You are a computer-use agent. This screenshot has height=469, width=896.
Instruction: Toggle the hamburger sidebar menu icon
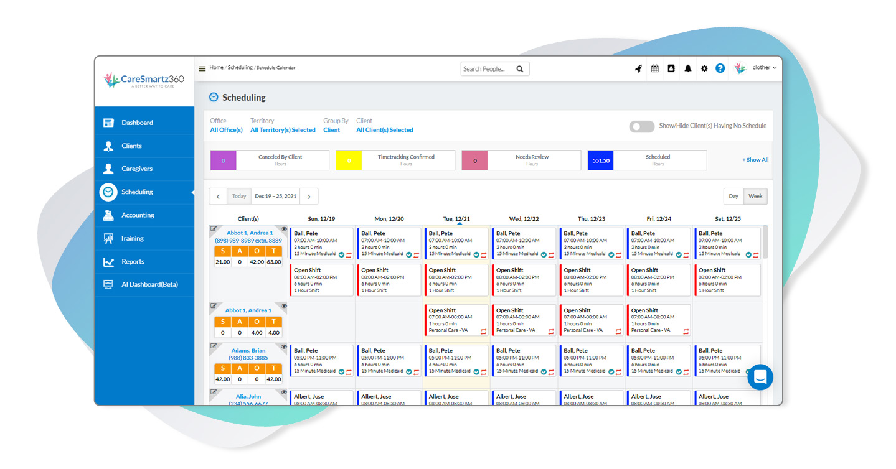click(x=202, y=69)
